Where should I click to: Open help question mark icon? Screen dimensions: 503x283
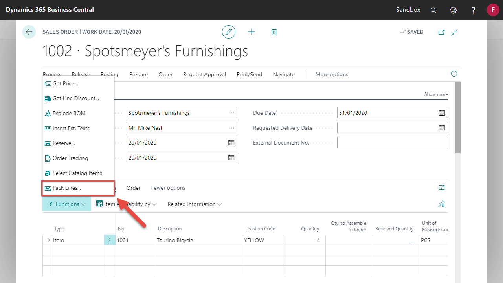[x=474, y=10]
